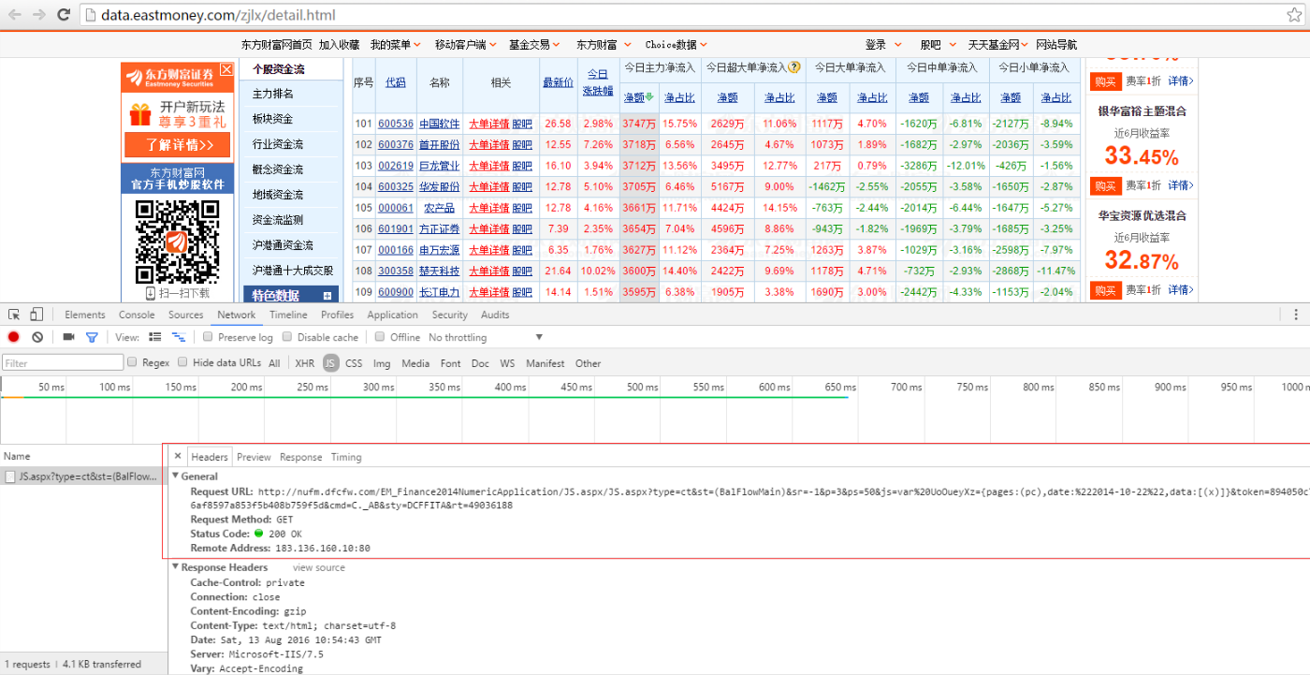
Task: Open DevTools three-dot customize menu
Action: coord(1296,315)
